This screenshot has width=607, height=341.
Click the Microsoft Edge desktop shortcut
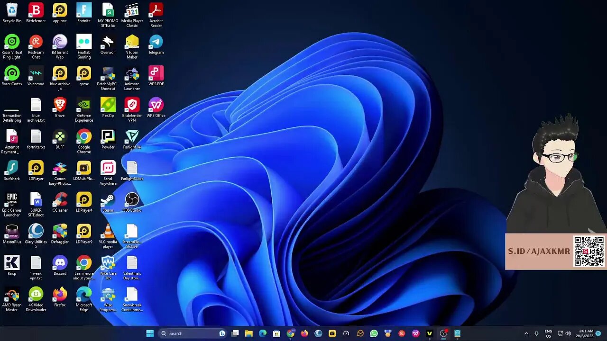[x=84, y=299]
